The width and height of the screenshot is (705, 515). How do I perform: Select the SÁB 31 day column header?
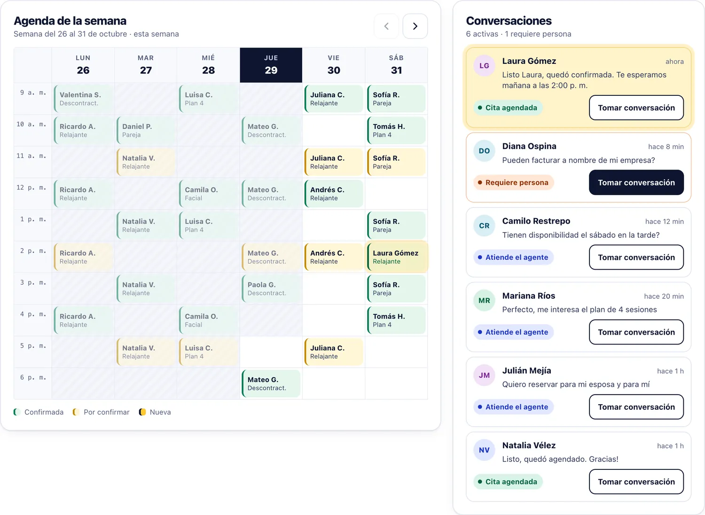coord(396,65)
